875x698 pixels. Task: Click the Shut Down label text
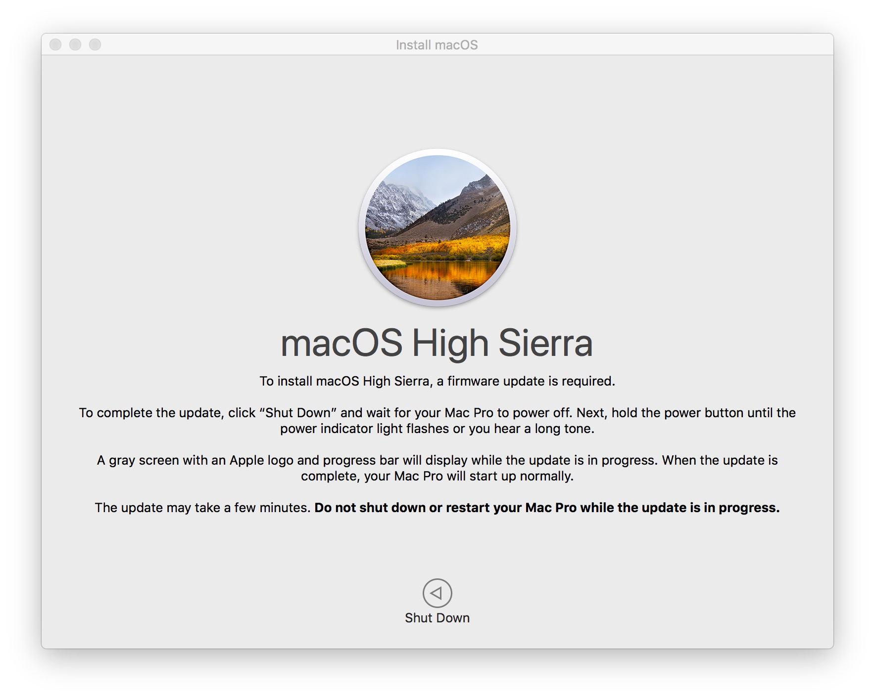point(437,618)
